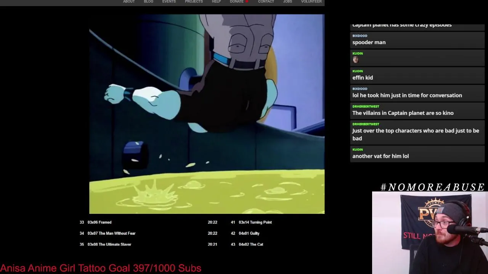
Task: Click message 'lol he took him just in time'
Action: (407, 96)
